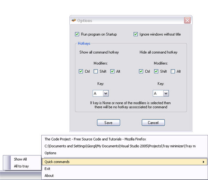Select Show All in the submenu
The width and height of the screenshot is (208, 180).
pos(22,159)
